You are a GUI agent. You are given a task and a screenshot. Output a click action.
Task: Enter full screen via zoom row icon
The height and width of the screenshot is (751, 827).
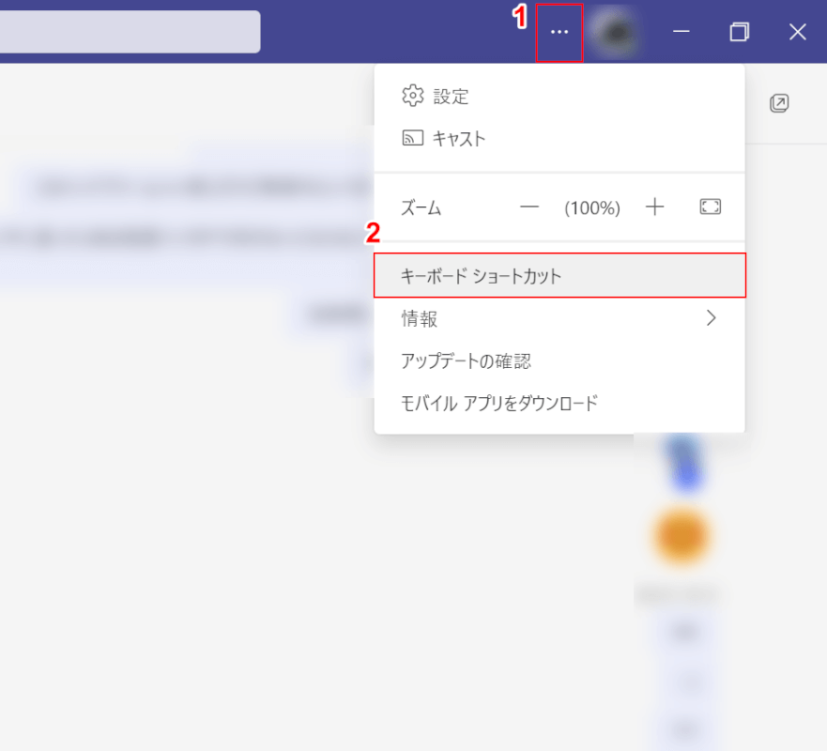point(710,207)
